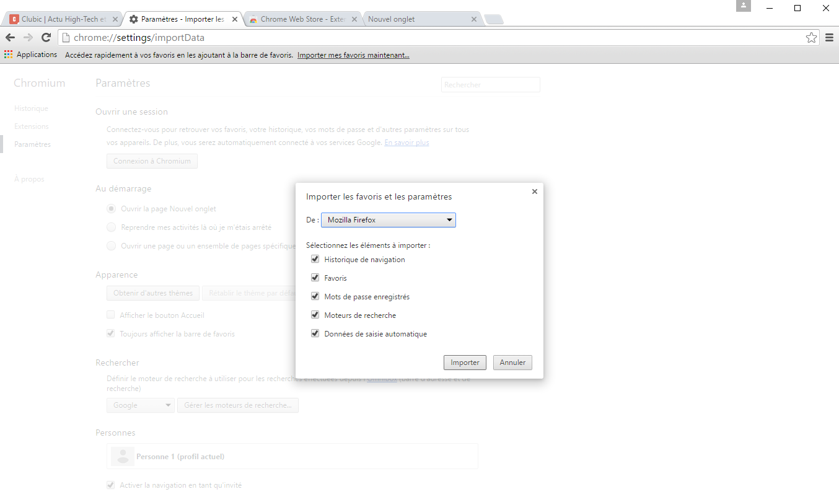Select Personne 1 (profil actuel) entry
Screen dimensions: 839x497
coord(292,456)
